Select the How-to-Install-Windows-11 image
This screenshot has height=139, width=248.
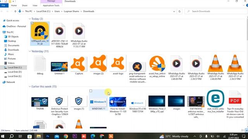pyautogui.click(x=118, y=102)
